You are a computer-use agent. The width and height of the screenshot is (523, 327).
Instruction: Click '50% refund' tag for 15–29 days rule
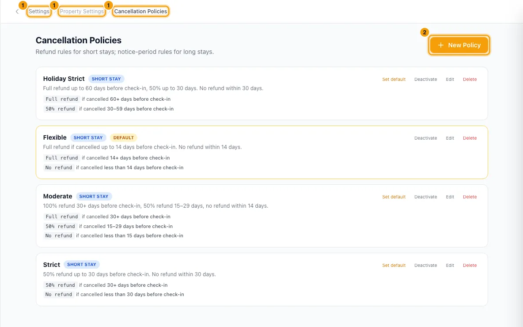(60, 226)
